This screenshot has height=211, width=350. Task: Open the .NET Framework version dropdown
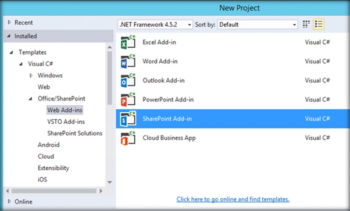pos(155,24)
